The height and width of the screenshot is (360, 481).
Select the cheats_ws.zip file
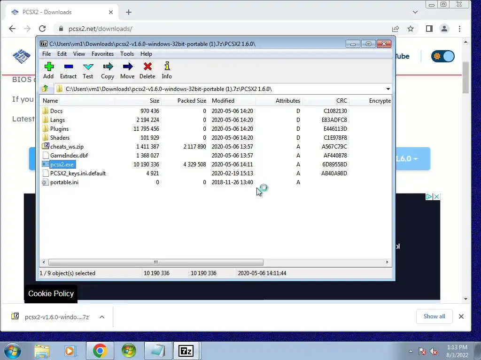pyautogui.click(x=67, y=146)
